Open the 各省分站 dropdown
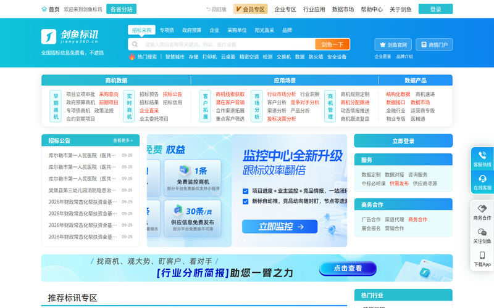Image resolution: width=494 pixels, height=308 pixels. point(121,9)
